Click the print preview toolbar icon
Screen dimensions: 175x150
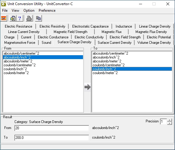pyautogui.click(x=13, y=18)
